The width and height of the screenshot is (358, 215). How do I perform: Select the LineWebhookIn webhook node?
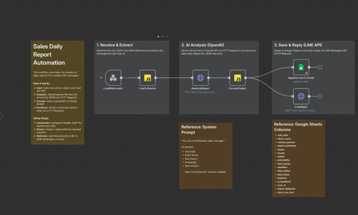coord(113,78)
